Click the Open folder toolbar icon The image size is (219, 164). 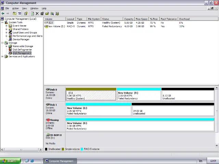click(x=47, y=14)
